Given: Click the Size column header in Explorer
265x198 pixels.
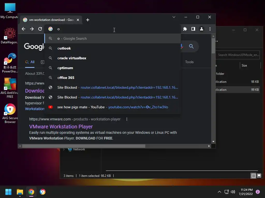Looking at the screenshot, I should [250, 65].
